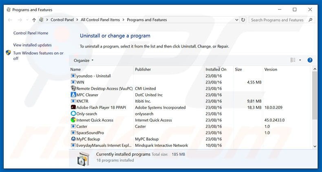Click size 4,55 MB cell
The width and height of the screenshot is (322, 172).
(x=254, y=82)
